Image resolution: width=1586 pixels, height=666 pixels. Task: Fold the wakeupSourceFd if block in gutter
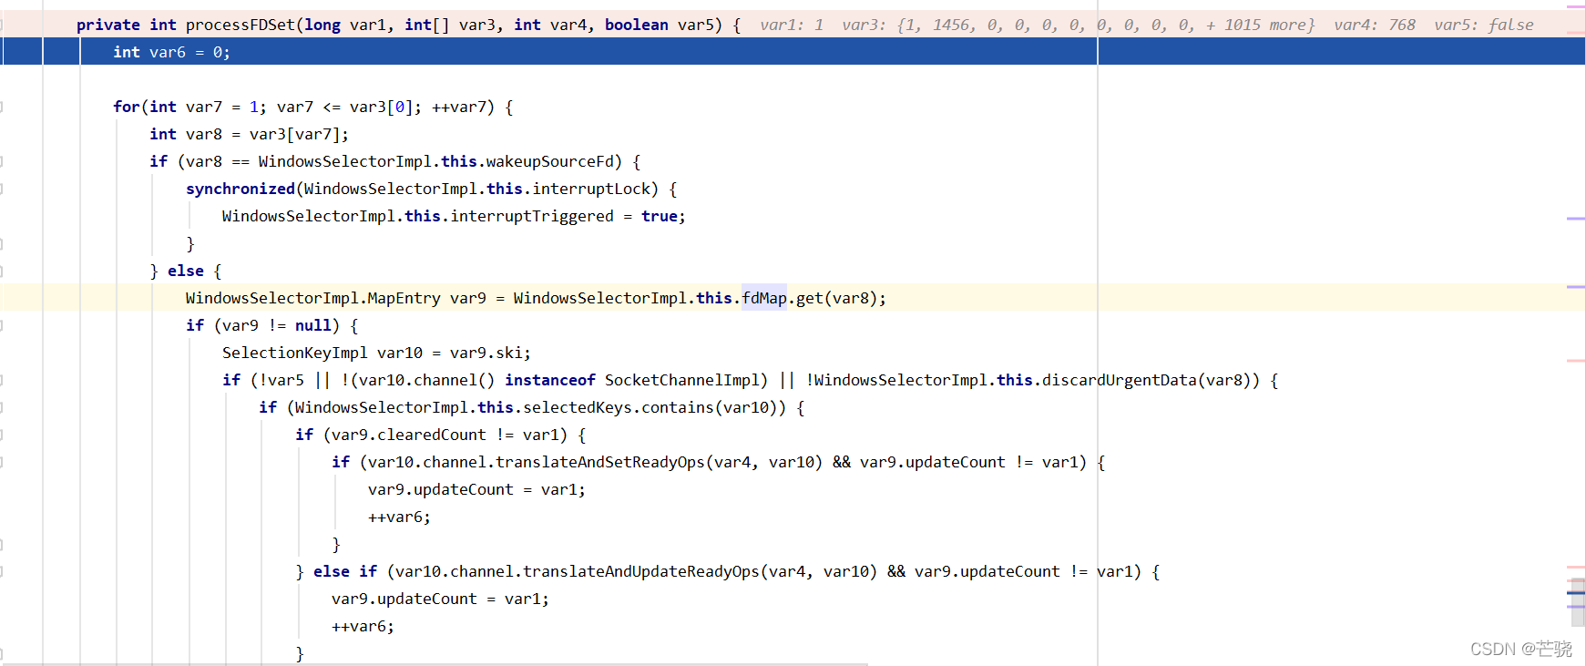[x=2, y=162]
